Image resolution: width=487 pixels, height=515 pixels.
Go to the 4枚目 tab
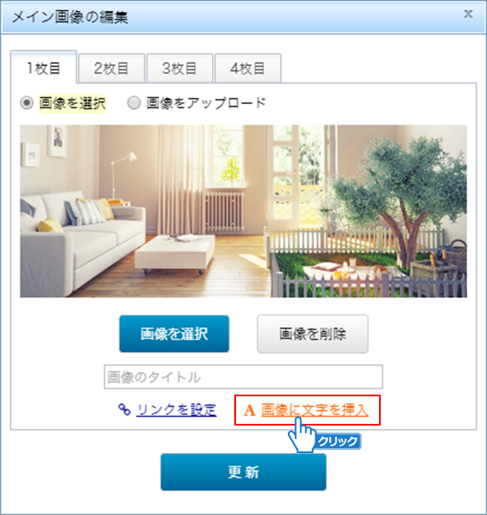(248, 69)
